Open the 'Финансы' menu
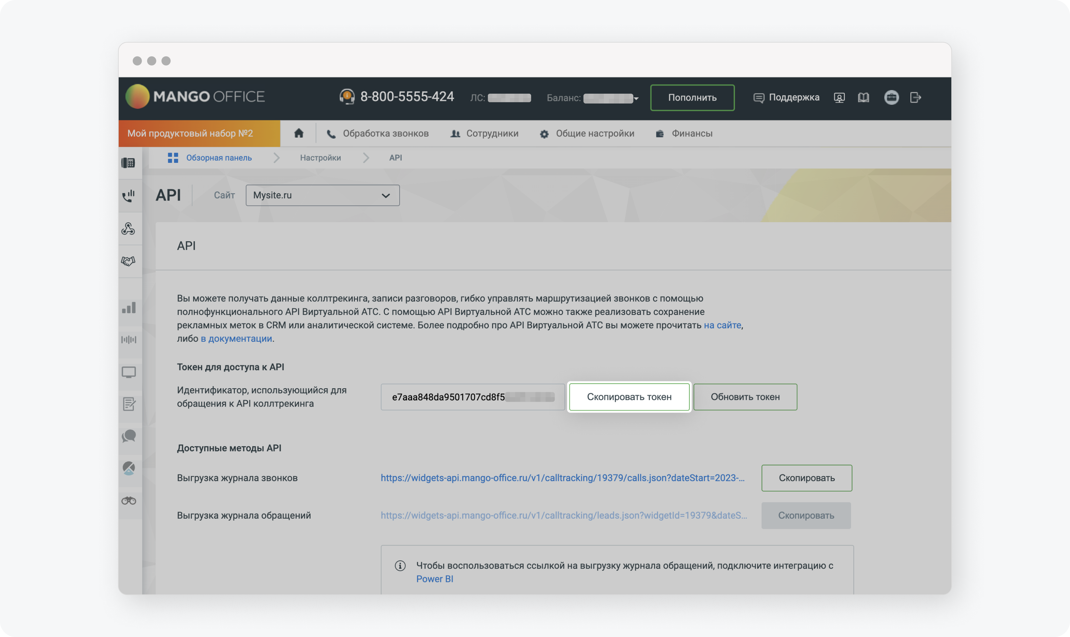 pos(684,133)
